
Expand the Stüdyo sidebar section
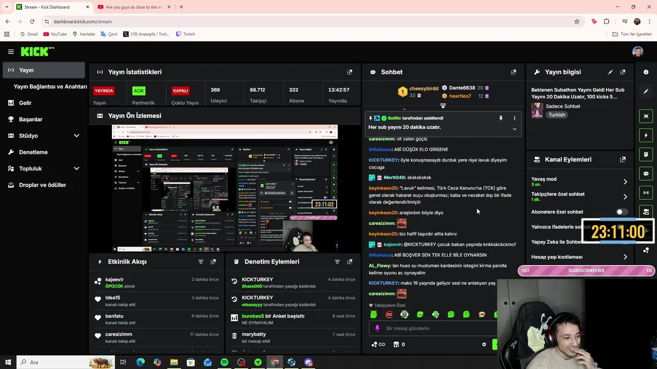pyautogui.click(x=76, y=136)
